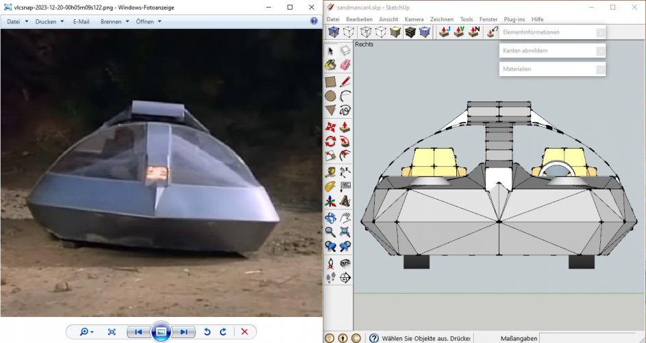This screenshot has height=343, width=646.
Task: Select the SketchUp Select arrow tool
Action: [x=330, y=51]
